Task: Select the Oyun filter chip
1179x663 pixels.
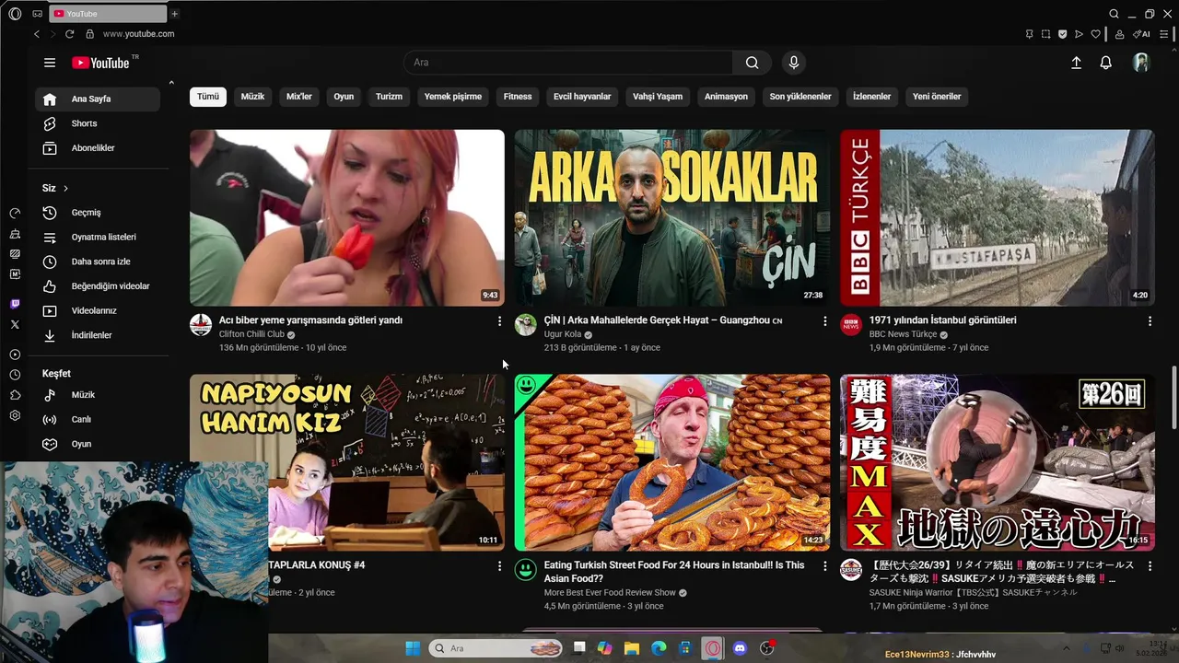Action: click(x=344, y=97)
